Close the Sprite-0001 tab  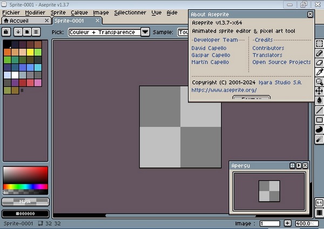pyautogui.click(x=98, y=21)
